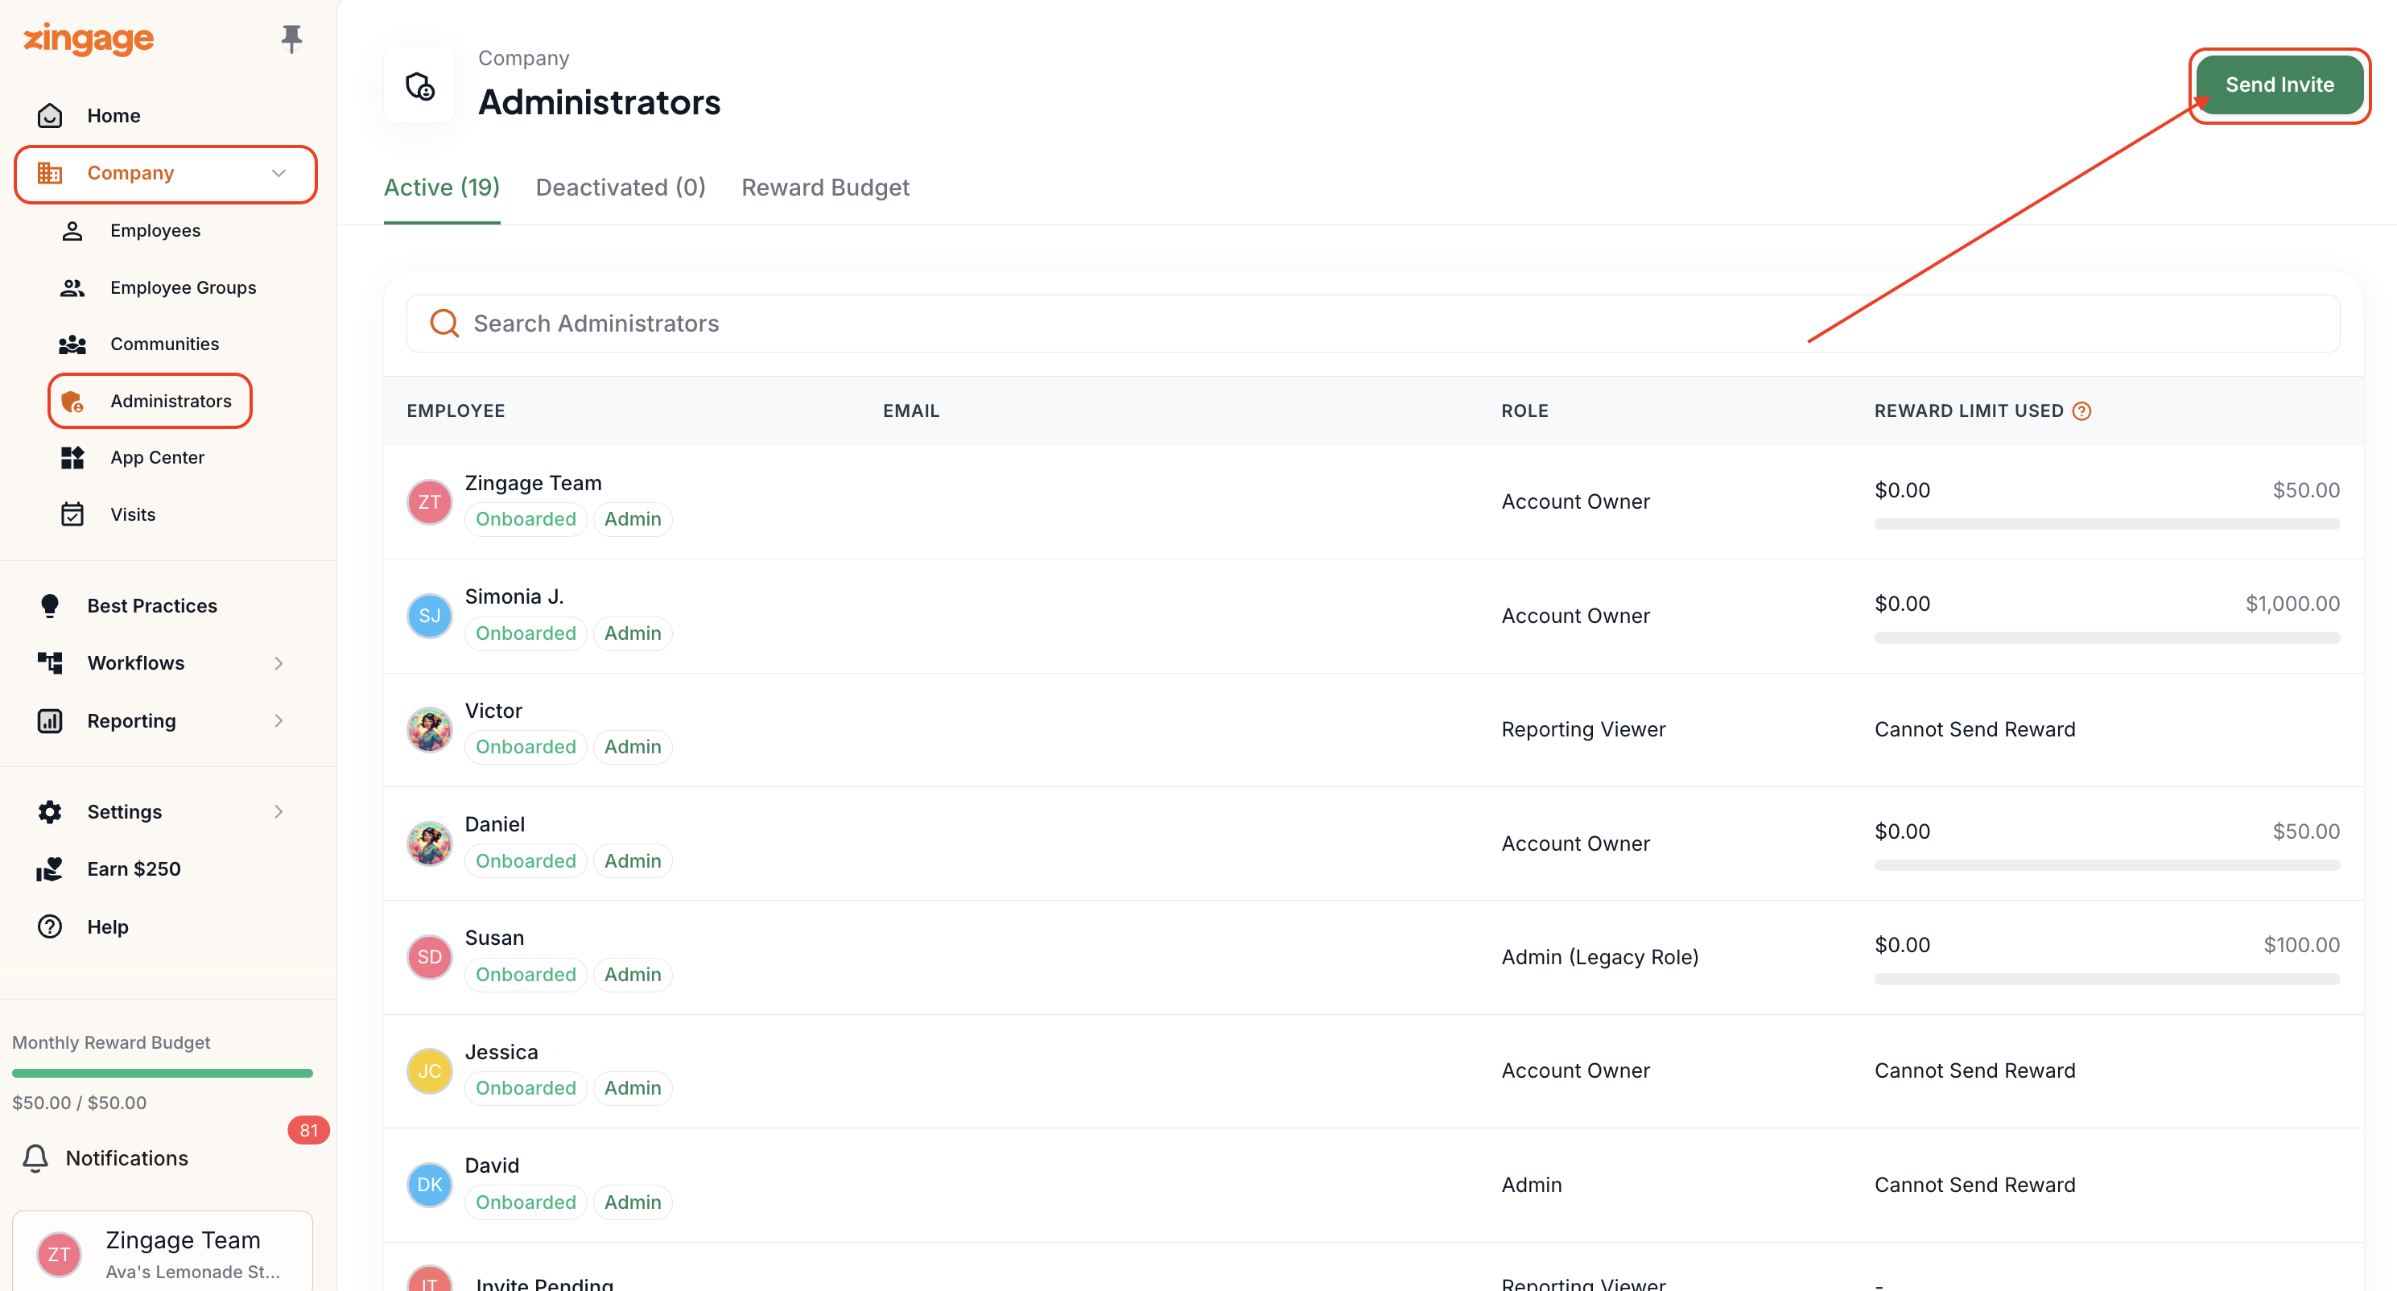This screenshot has height=1291, width=2397.
Task: Click the Zingage logo
Action: pos(89,39)
